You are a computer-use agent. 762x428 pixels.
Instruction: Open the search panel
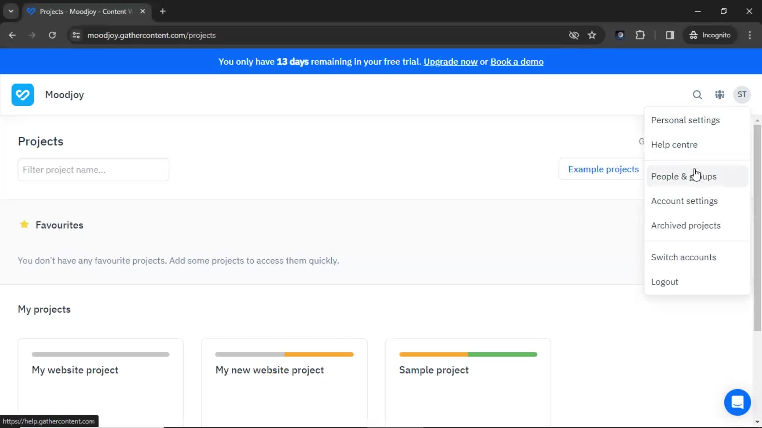698,95
